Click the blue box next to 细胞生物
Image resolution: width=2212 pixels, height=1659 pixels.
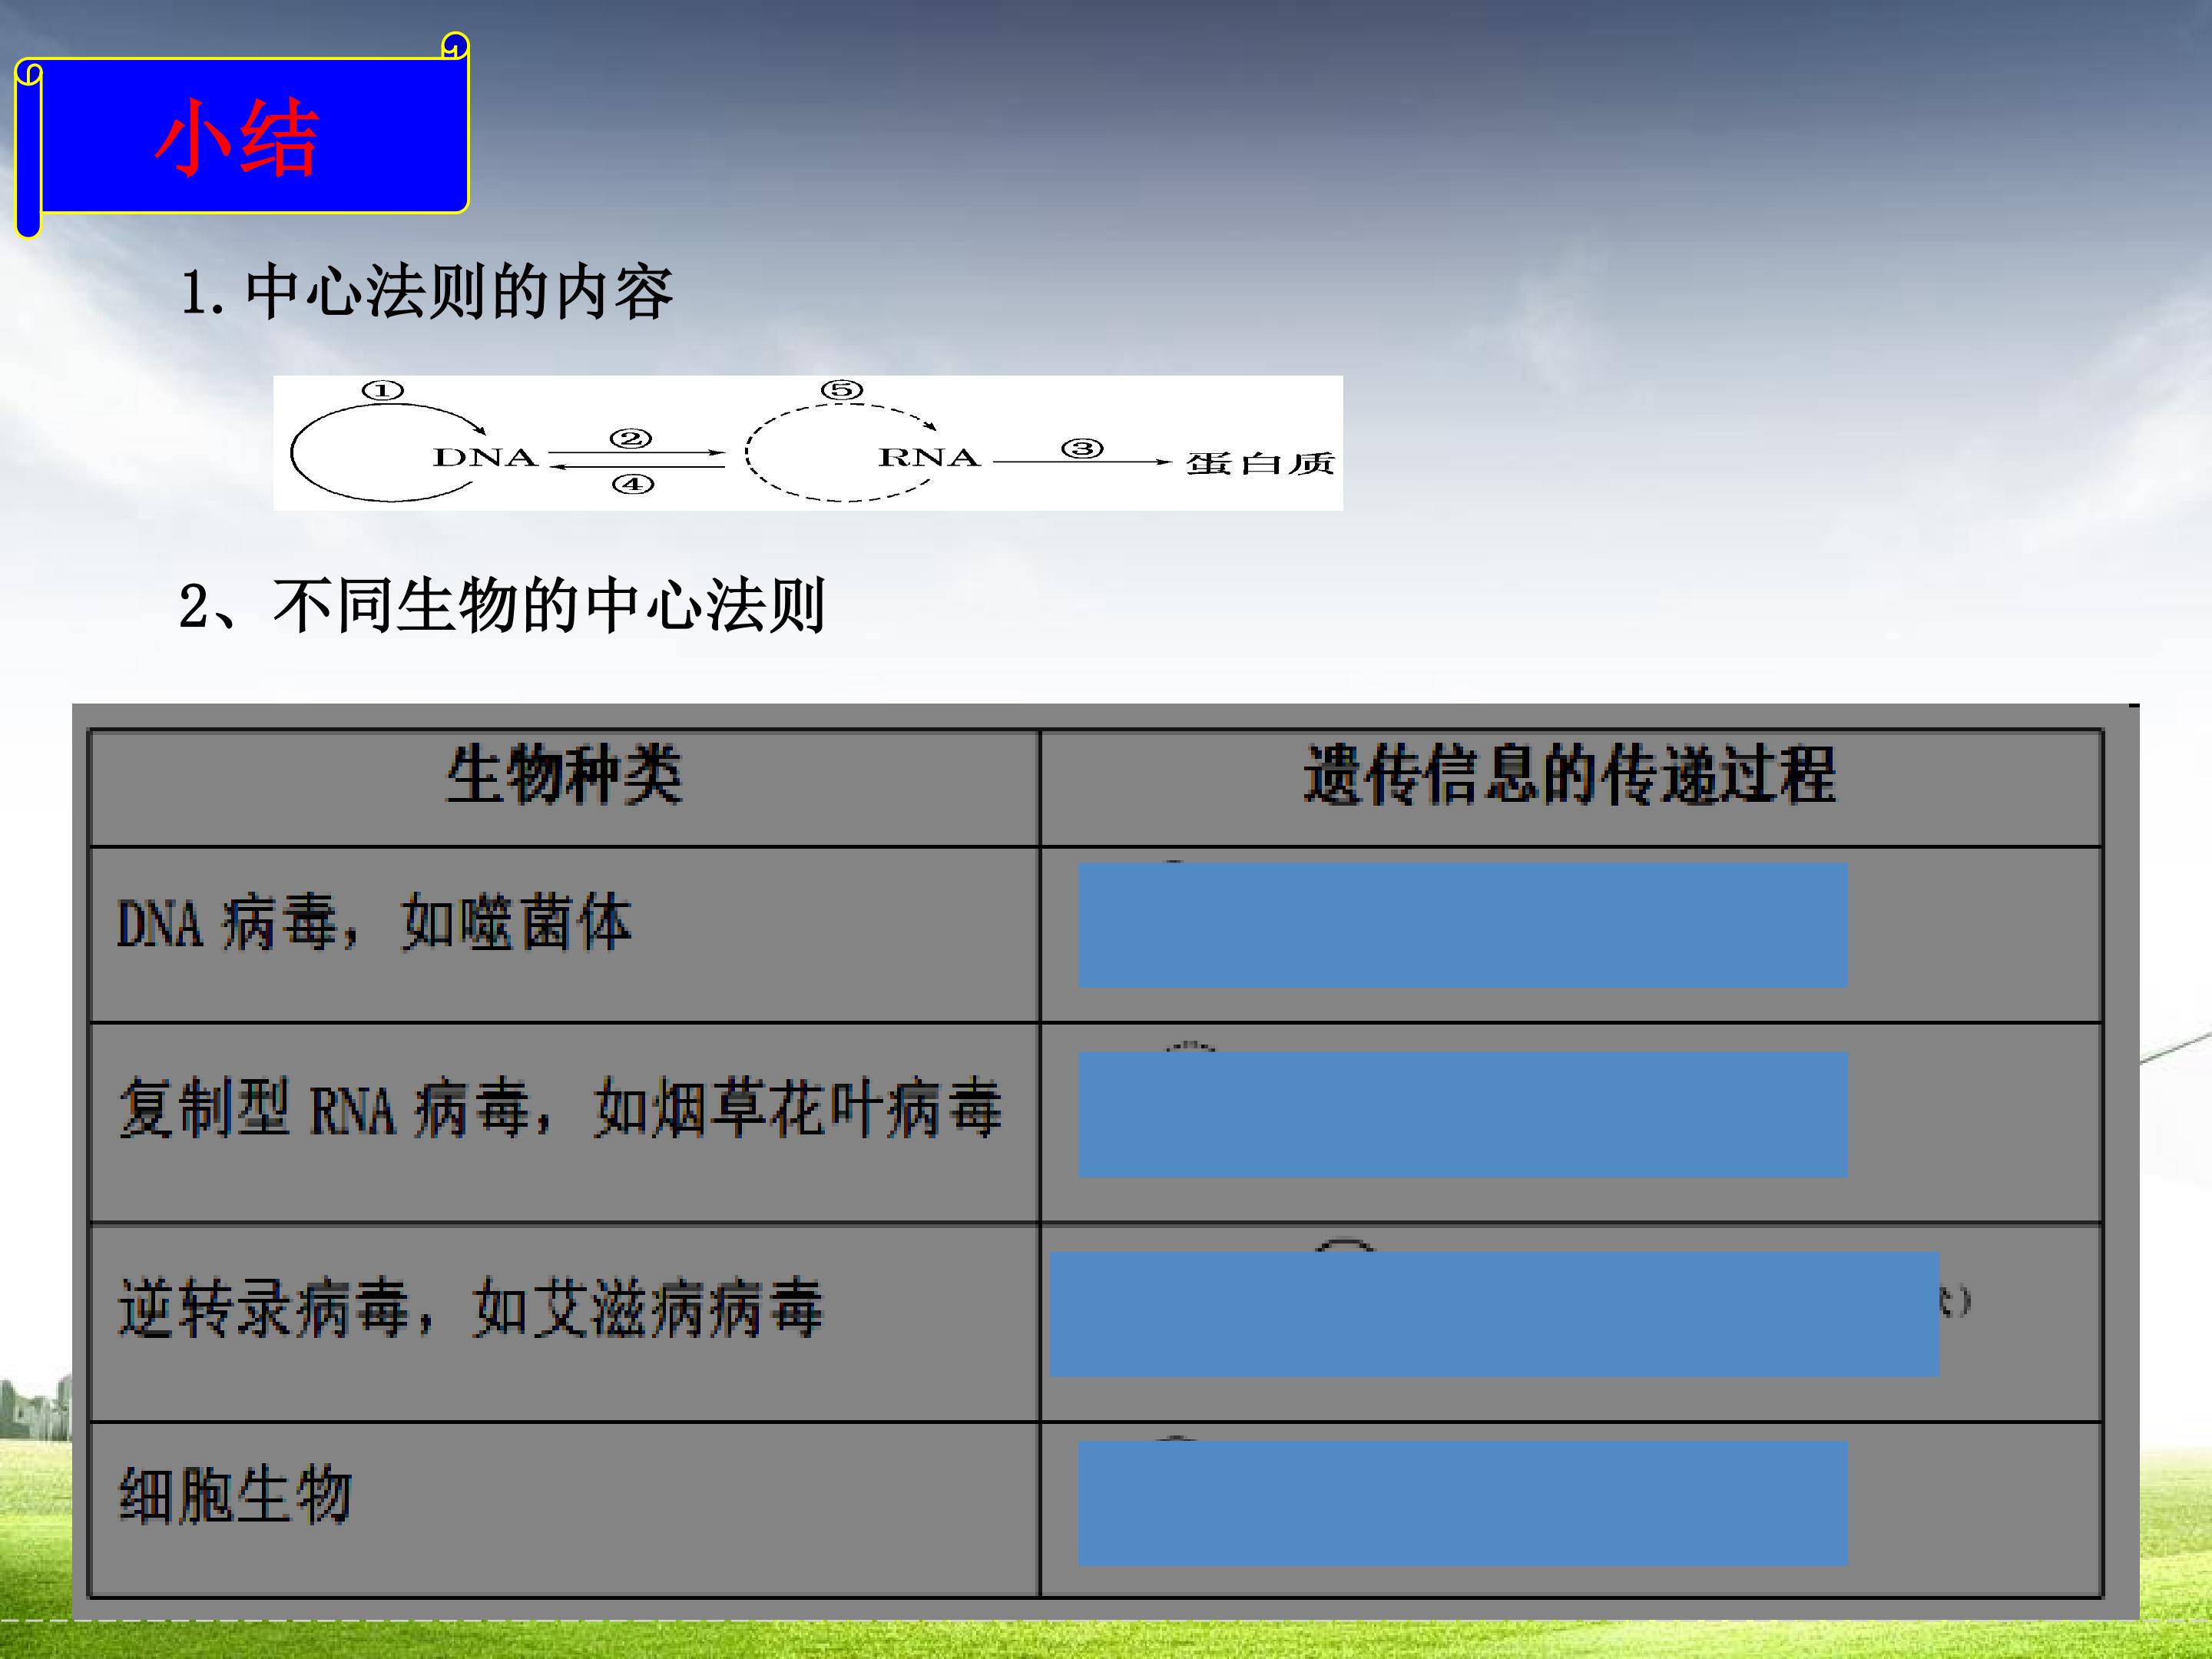(1462, 1503)
